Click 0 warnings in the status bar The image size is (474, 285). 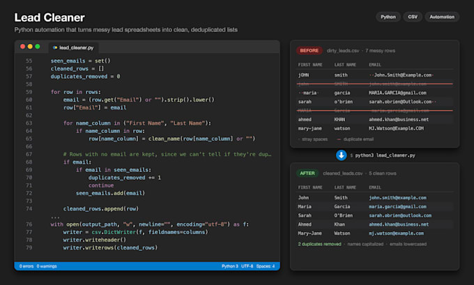pyautogui.click(x=47, y=266)
